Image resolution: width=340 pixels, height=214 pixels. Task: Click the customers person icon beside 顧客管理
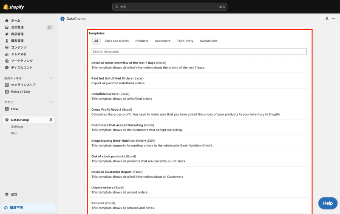[7, 41]
